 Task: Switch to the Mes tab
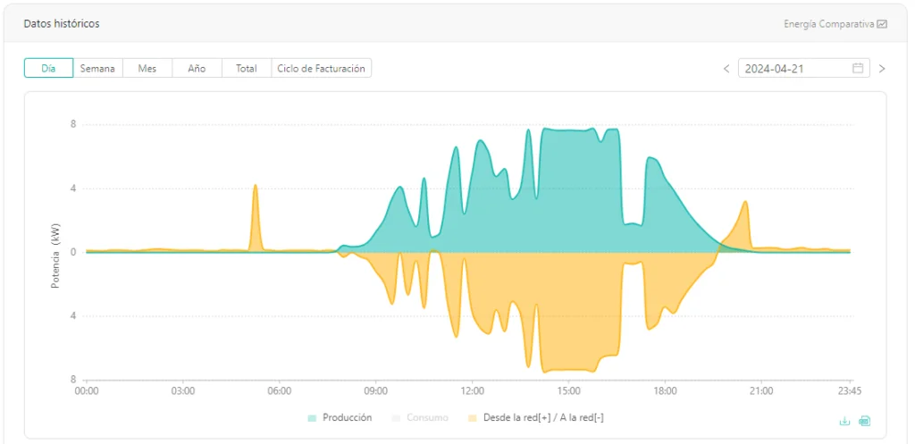pyautogui.click(x=147, y=68)
